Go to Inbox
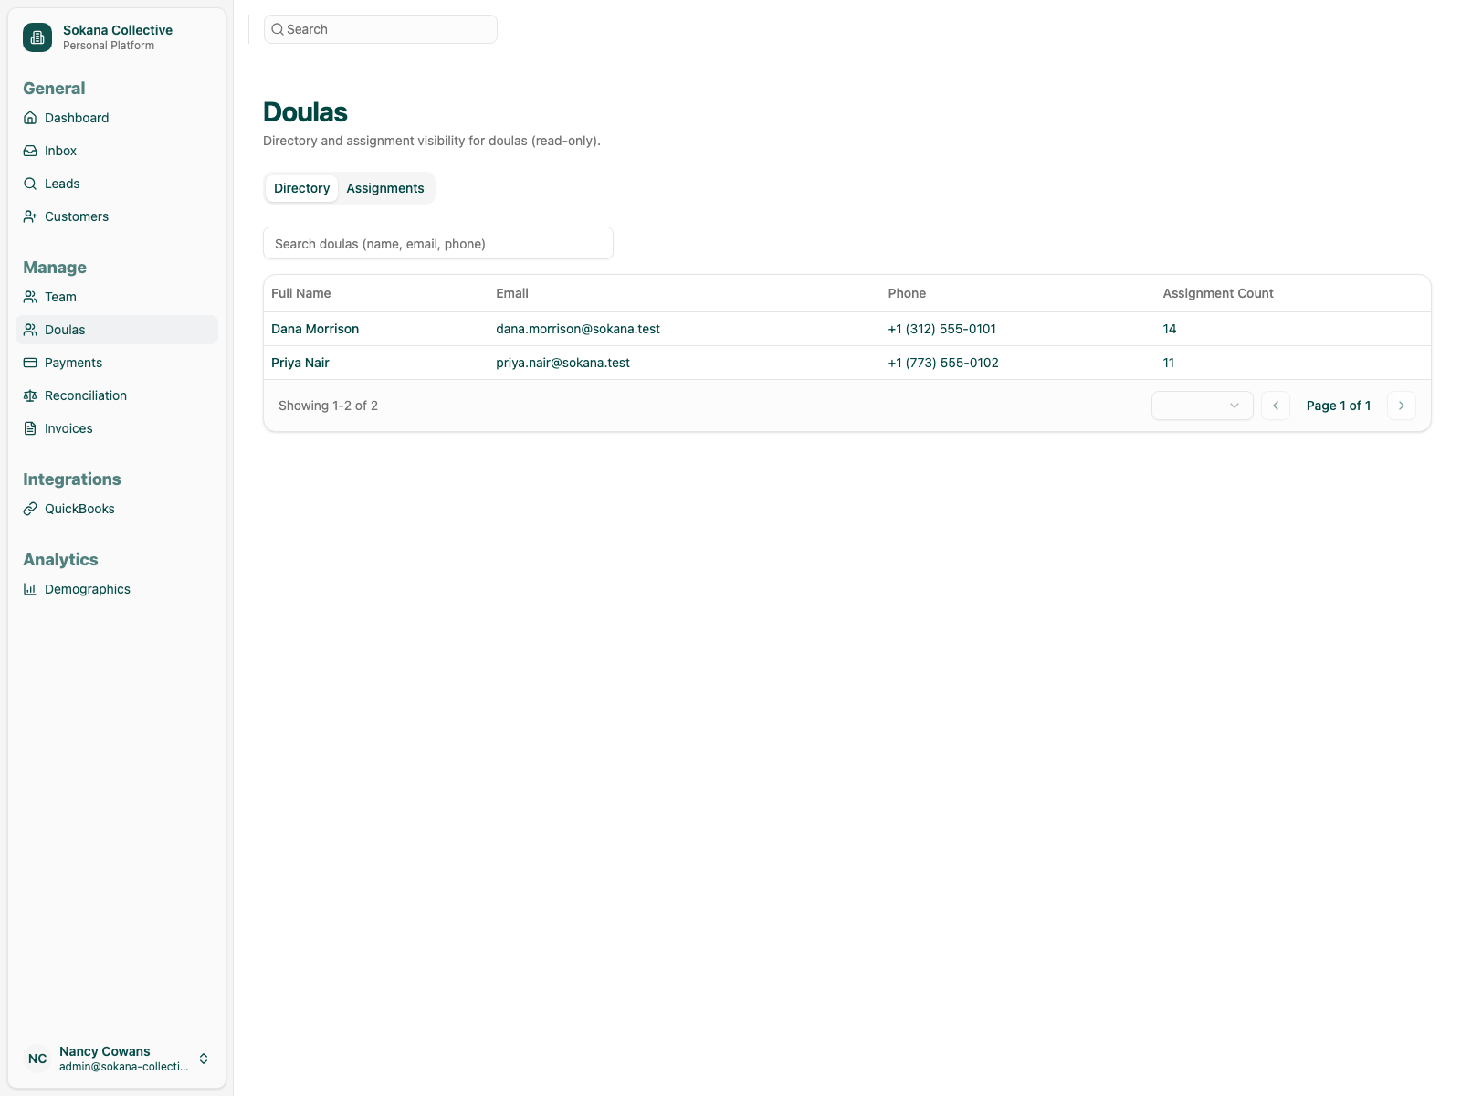1461x1096 pixels. (x=117, y=151)
